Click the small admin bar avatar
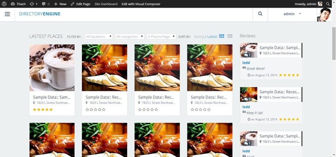The width and height of the screenshot is (336, 157). coord(320,4)
